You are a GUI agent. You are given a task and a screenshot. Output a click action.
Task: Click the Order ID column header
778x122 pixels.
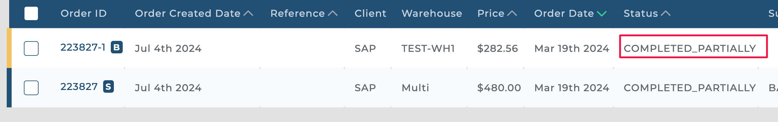pos(84,13)
